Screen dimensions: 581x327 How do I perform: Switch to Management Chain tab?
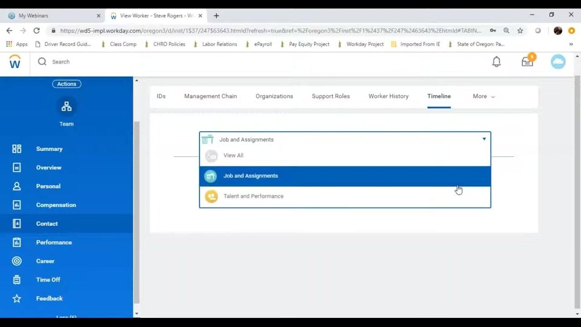[x=211, y=96]
